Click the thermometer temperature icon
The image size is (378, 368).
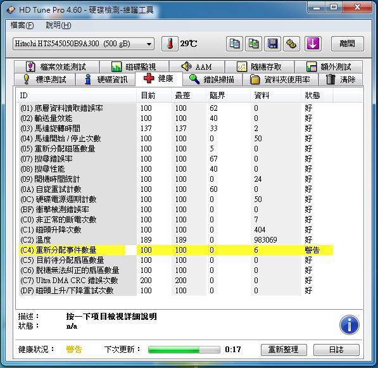[170, 44]
